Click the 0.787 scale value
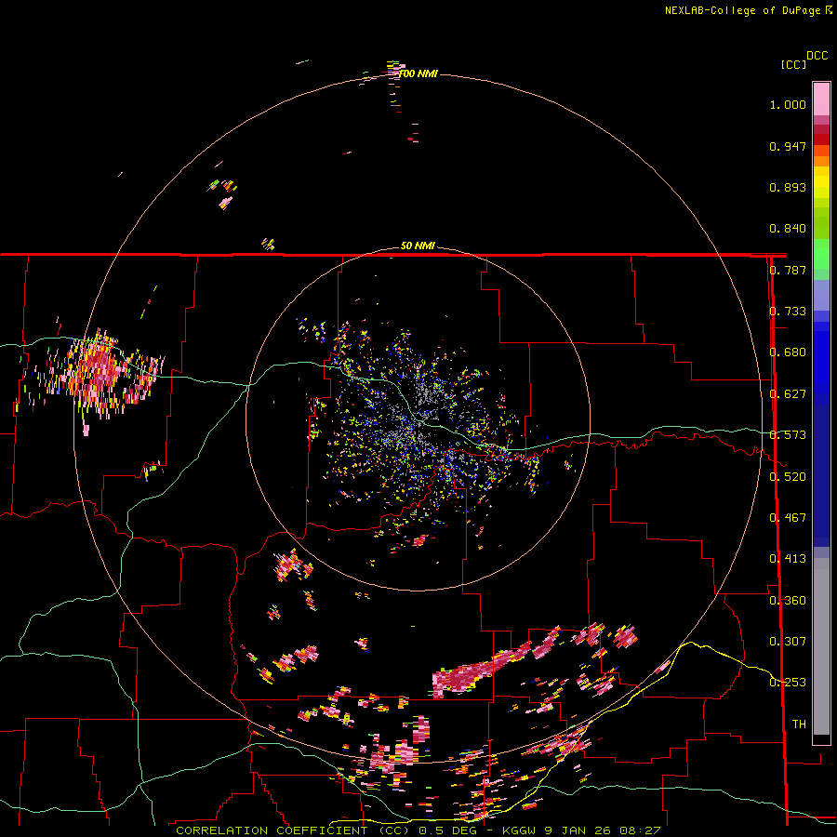 [x=788, y=270]
